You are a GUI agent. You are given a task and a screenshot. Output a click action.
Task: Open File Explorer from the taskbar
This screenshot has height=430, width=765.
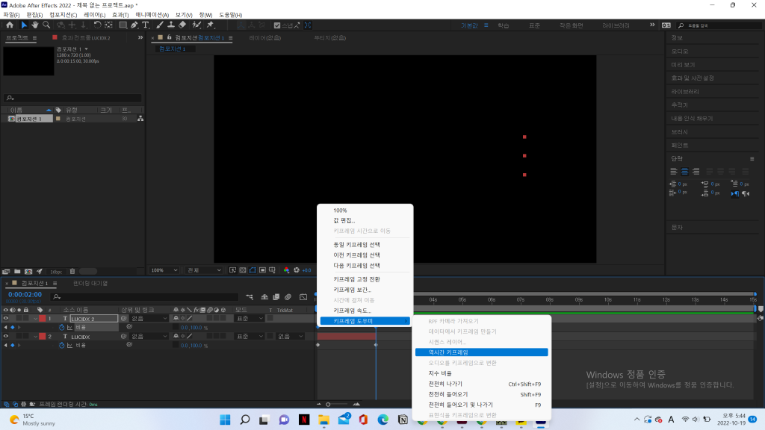click(324, 420)
